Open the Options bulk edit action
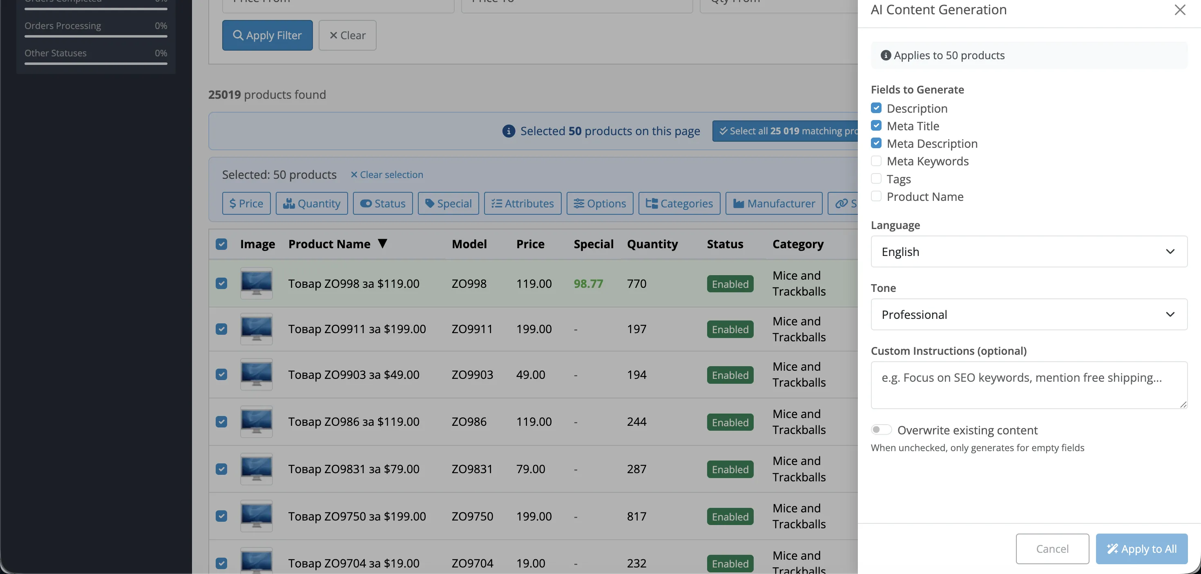This screenshot has width=1201, height=574. point(600,204)
